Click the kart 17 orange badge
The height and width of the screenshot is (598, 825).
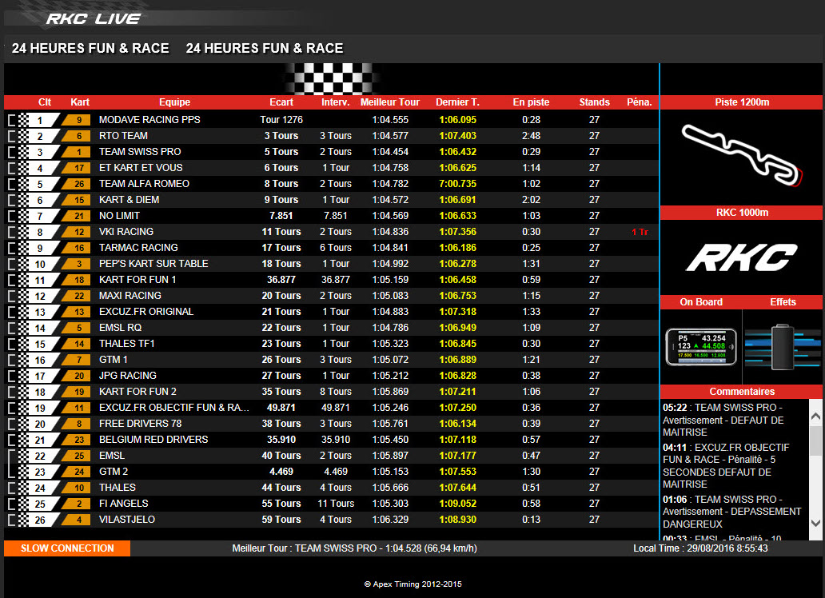point(77,168)
